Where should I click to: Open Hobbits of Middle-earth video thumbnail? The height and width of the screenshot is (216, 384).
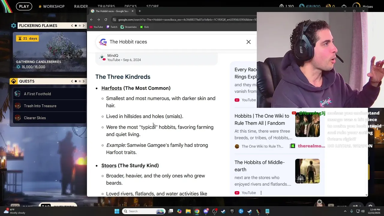(307, 171)
